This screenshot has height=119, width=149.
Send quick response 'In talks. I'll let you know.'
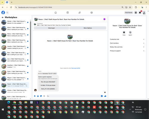pos(48,85)
